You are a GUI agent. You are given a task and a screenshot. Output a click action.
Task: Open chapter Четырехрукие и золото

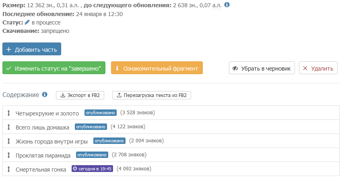[x=47, y=113]
